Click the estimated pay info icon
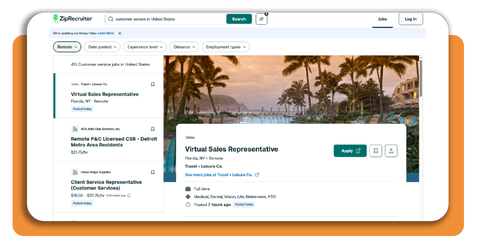Image resolution: width=477 pixels, height=250 pixels. click(x=129, y=195)
